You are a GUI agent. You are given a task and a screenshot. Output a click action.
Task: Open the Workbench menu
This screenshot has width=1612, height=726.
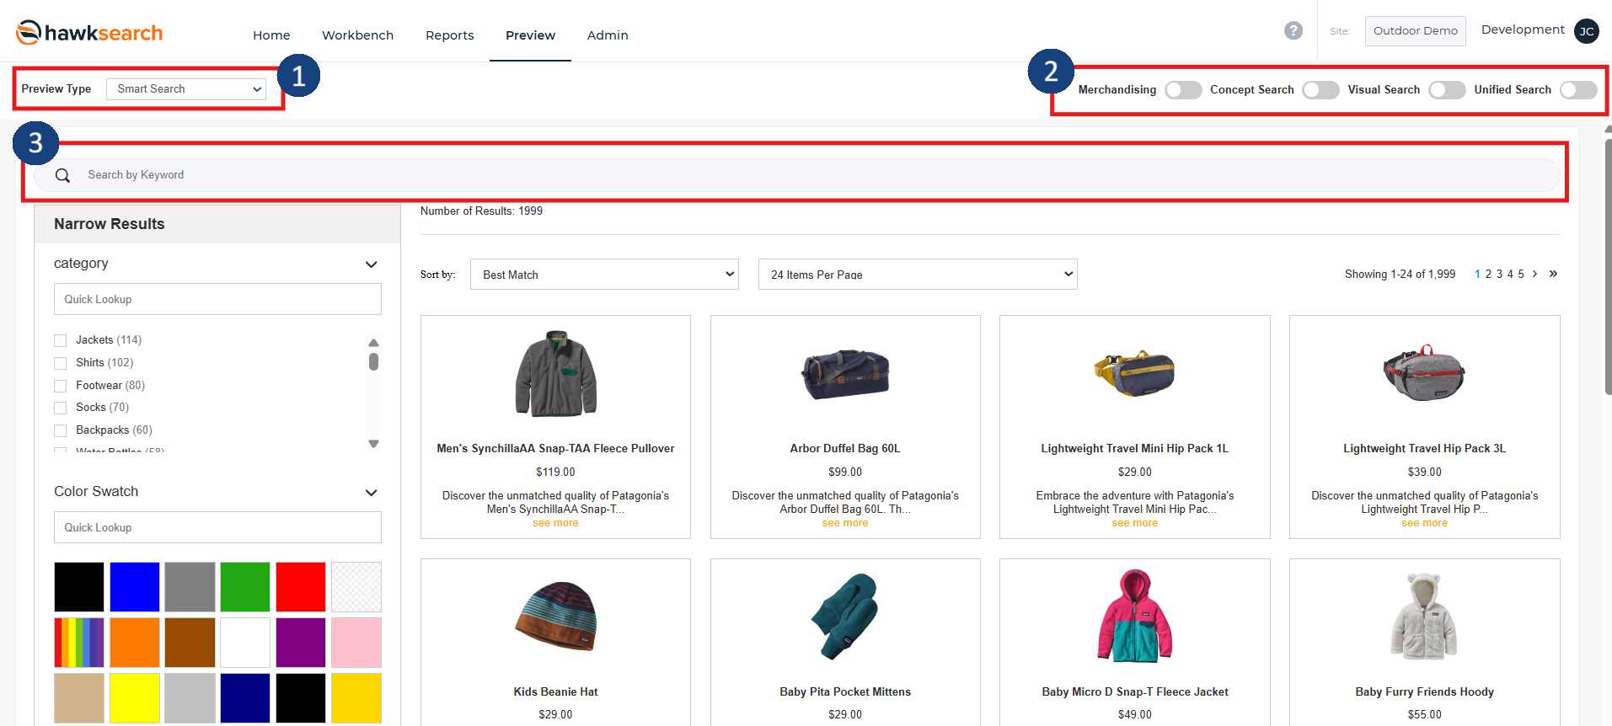pos(357,35)
